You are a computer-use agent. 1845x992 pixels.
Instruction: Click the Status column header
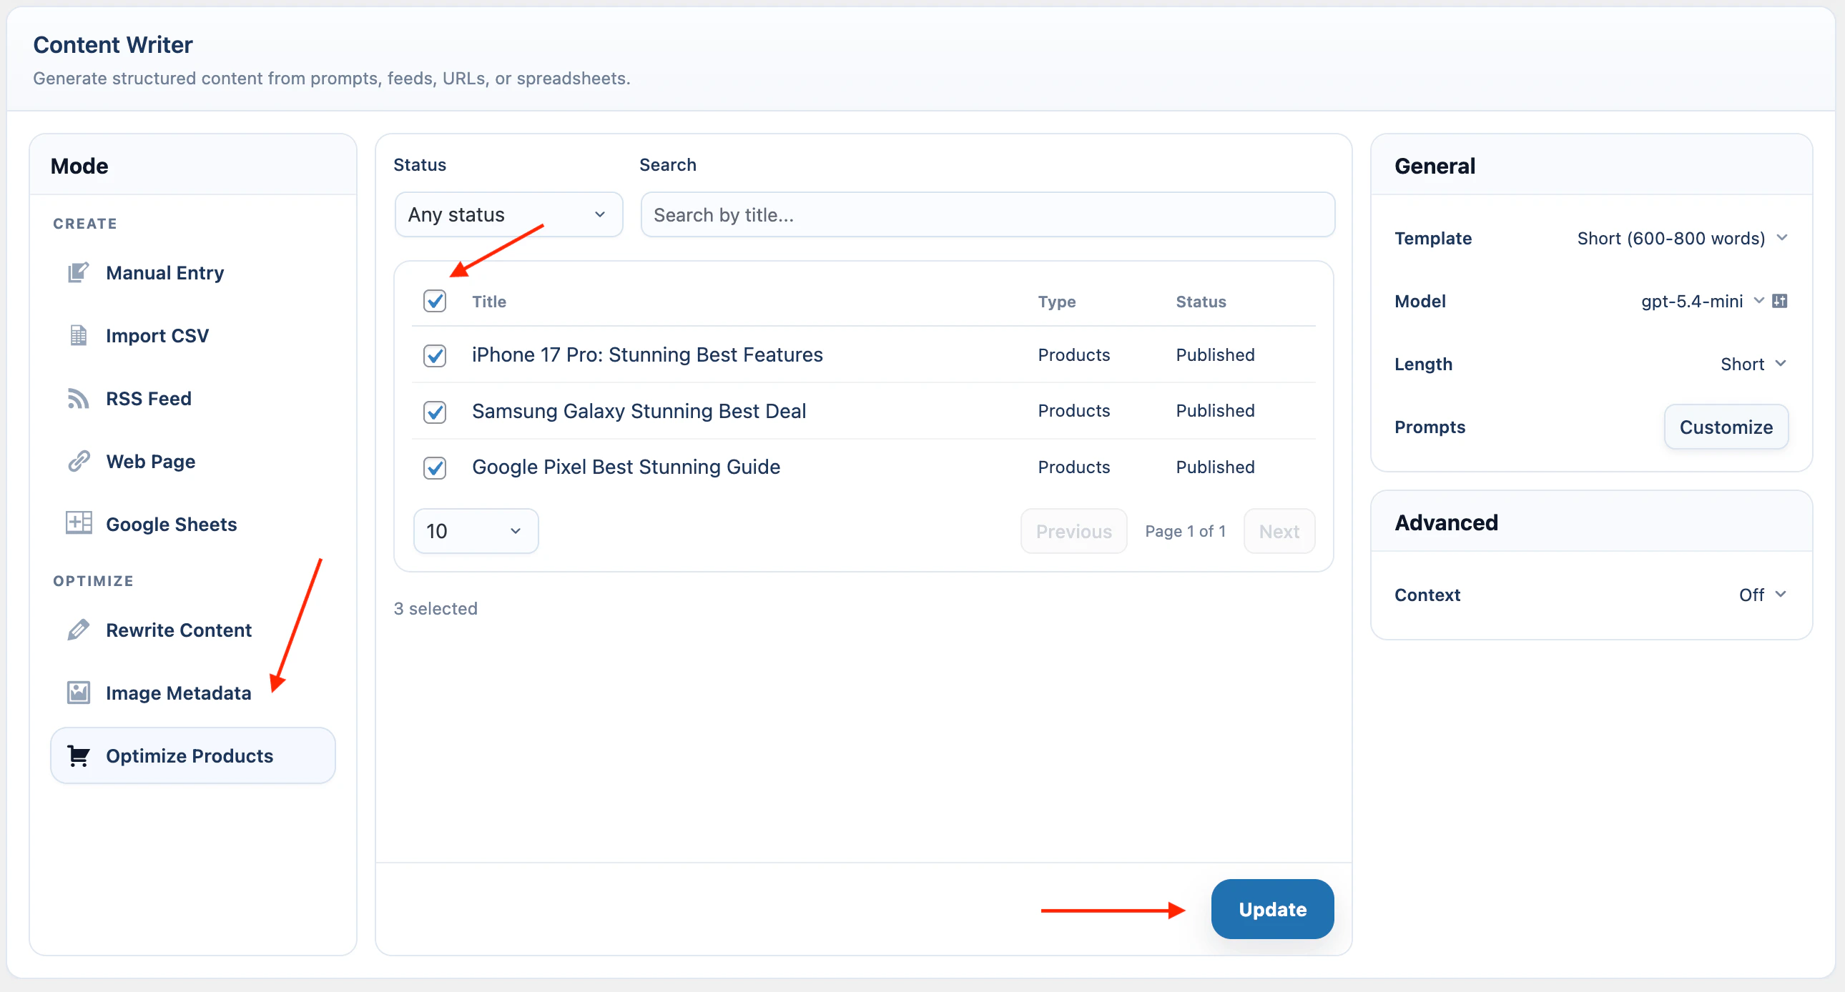tap(1201, 302)
